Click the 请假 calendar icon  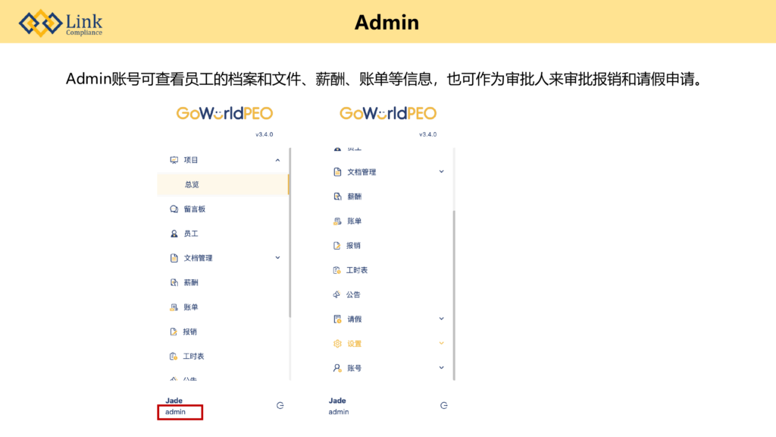pos(337,319)
